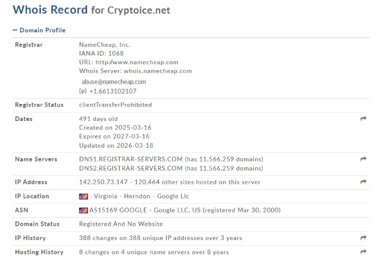The height and width of the screenshot is (261, 381).
Task: Click the NameCheap, Inc. registrar name
Action: pyautogui.click(x=105, y=45)
